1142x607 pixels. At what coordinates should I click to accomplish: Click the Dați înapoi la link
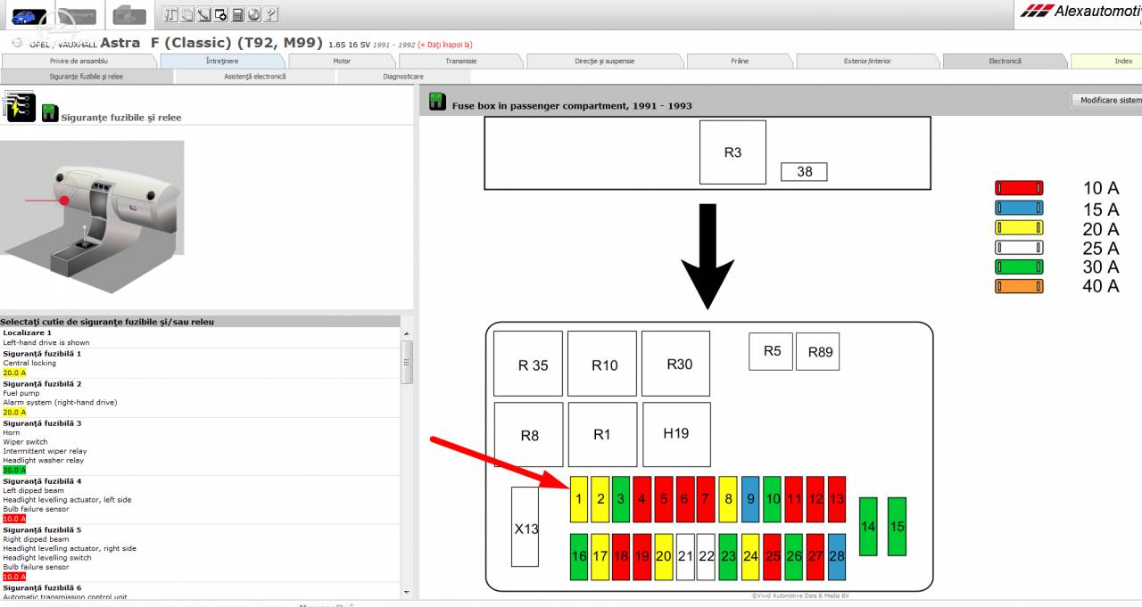pyautogui.click(x=444, y=45)
